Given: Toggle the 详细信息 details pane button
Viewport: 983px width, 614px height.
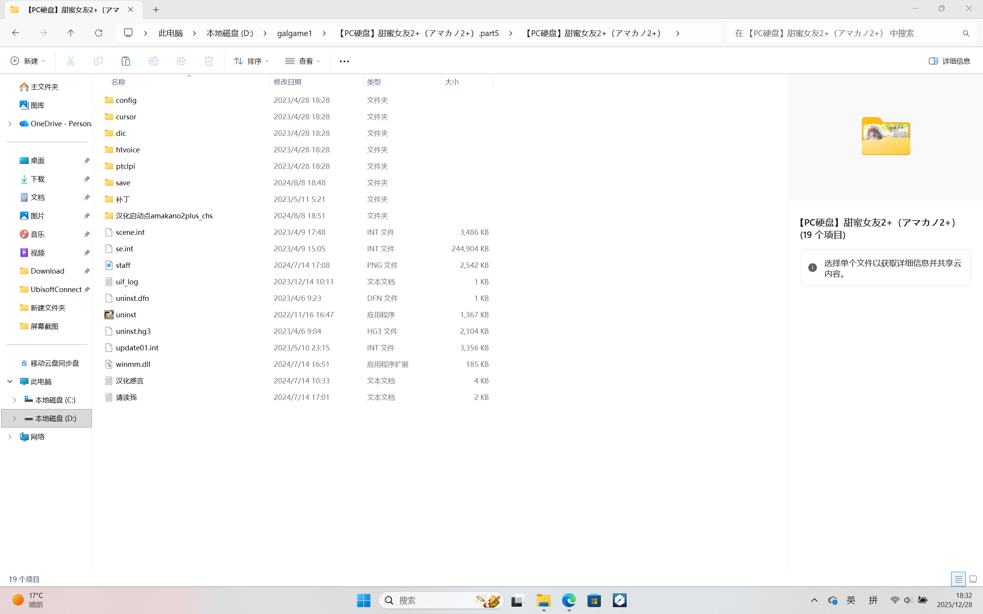Looking at the screenshot, I should click(949, 61).
